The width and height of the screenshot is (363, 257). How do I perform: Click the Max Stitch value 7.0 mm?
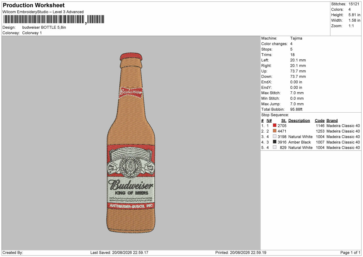[297, 93]
